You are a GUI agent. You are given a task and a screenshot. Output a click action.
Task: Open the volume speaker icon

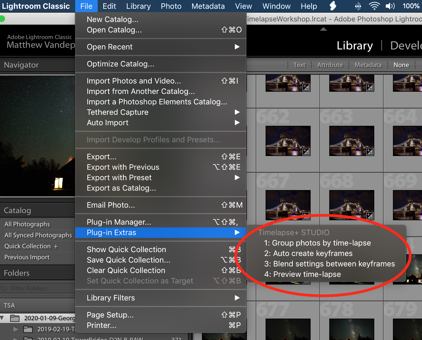point(390,6)
